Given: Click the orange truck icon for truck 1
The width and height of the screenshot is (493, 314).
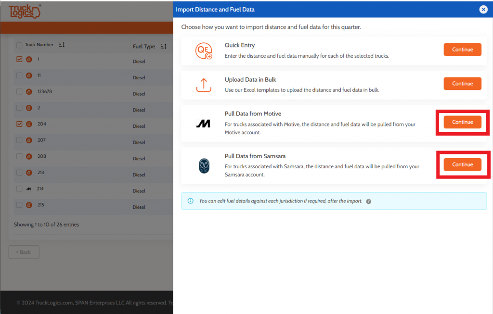Looking at the screenshot, I should tap(29, 59).
